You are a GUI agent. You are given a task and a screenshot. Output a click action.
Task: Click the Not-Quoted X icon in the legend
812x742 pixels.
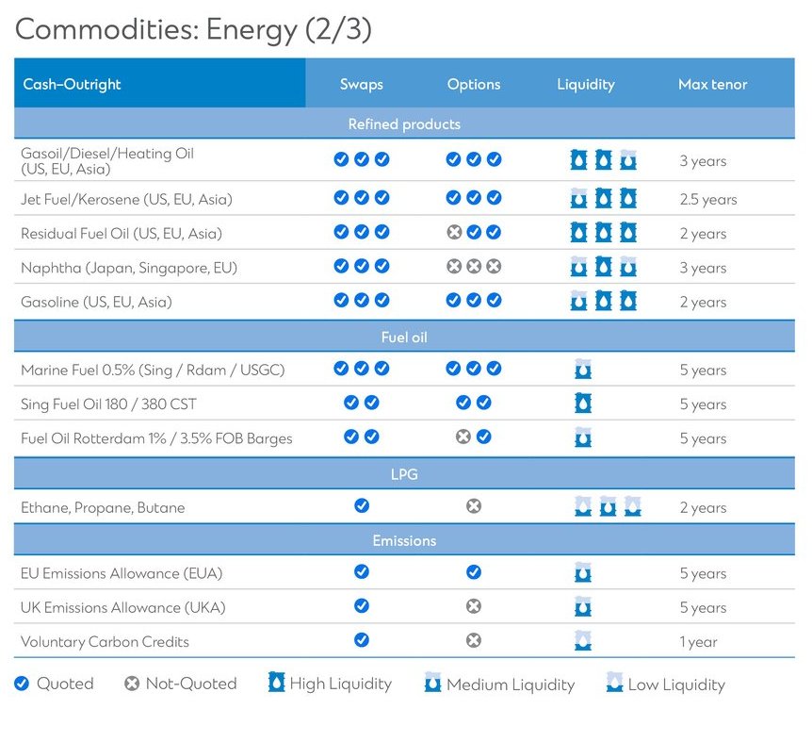coord(132,684)
